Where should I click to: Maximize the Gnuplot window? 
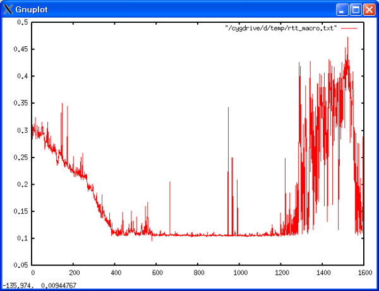(x=355, y=9)
